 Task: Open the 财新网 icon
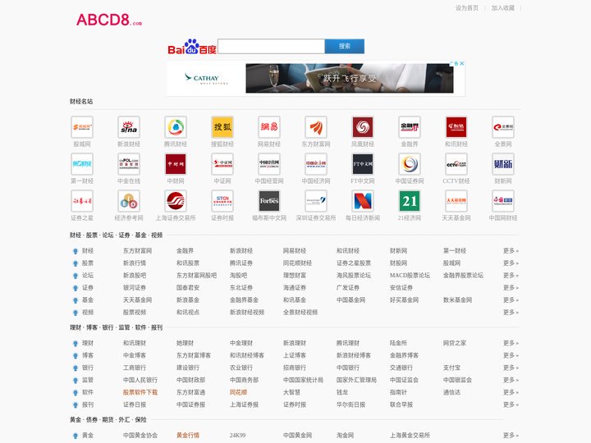tap(503, 164)
